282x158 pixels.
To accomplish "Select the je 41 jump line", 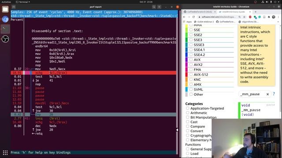I will click(x=93, y=80).
